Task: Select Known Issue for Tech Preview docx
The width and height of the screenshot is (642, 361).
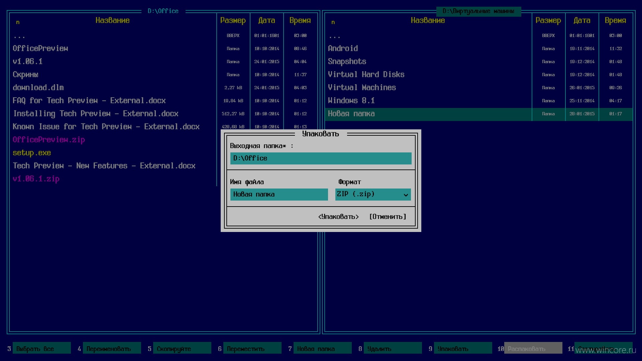Action: coord(106,127)
